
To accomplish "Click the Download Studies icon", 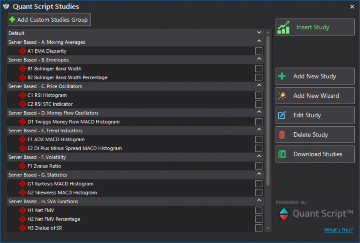I will [282, 154].
